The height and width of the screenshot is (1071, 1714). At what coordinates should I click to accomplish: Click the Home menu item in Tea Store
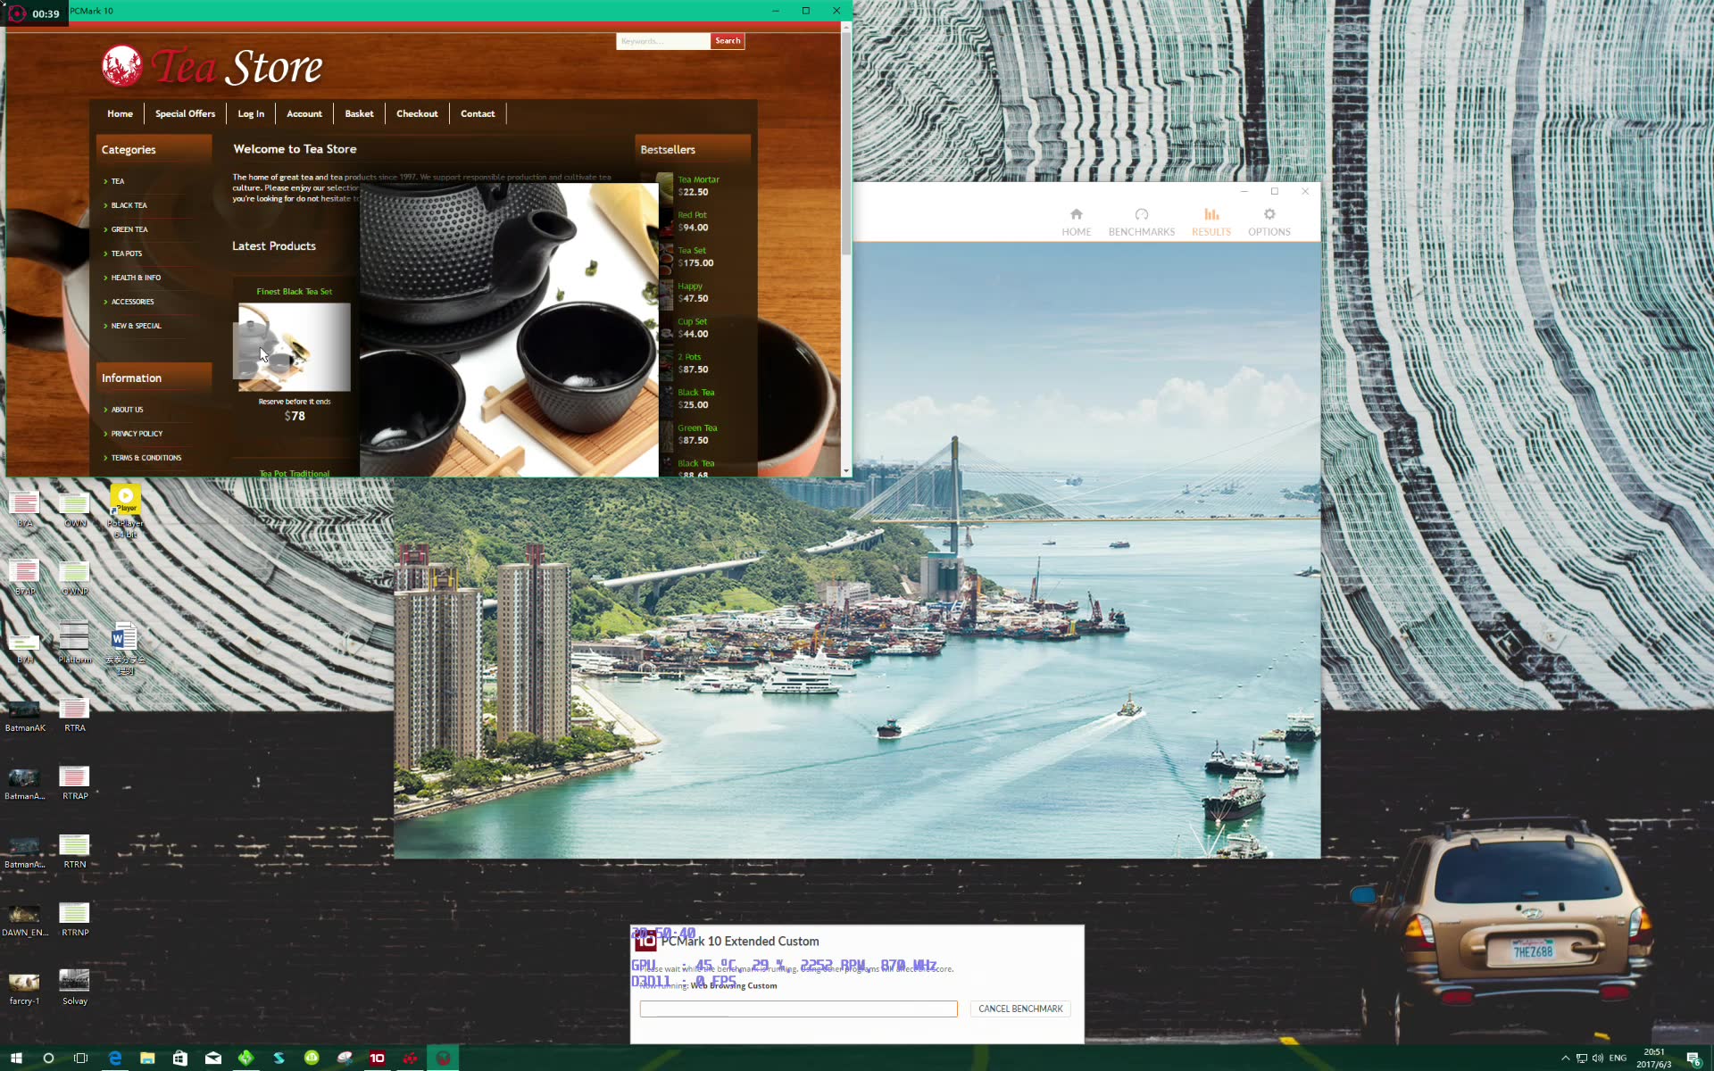(x=120, y=113)
